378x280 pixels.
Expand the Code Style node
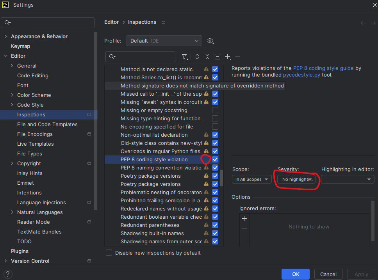12,105
